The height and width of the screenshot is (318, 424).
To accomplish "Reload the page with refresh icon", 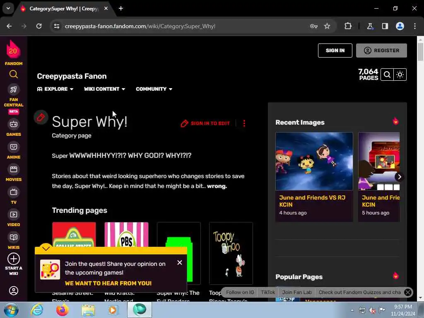I will point(39,26).
